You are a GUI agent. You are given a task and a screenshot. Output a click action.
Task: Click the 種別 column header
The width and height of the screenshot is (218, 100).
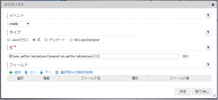(x=135, y=78)
